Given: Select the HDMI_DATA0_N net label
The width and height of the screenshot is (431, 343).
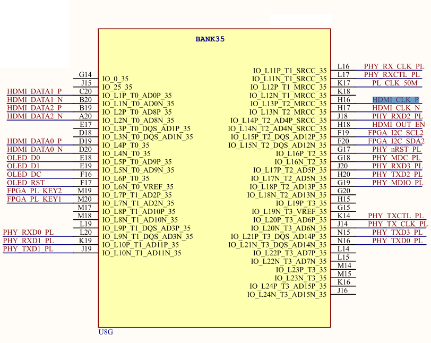Looking at the screenshot, I should 35,149.
